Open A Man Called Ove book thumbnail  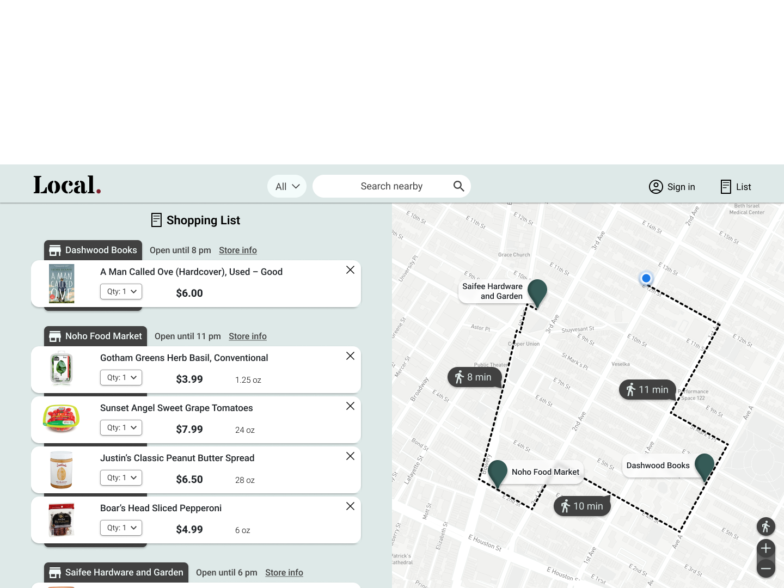tap(62, 284)
